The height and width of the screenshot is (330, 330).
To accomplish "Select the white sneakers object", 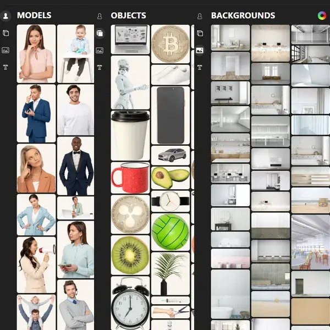I will (x=170, y=75).
